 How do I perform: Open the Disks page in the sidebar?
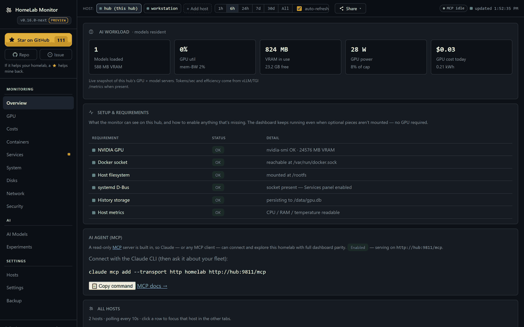[x=38, y=180]
